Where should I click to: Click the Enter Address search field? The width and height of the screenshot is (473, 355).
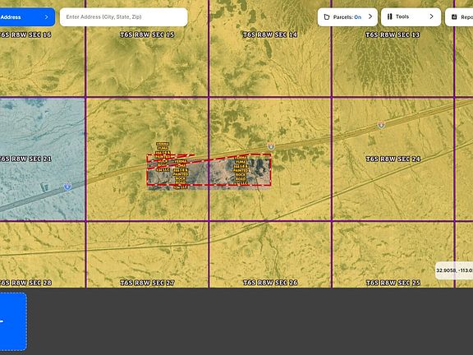coord(124,17)
